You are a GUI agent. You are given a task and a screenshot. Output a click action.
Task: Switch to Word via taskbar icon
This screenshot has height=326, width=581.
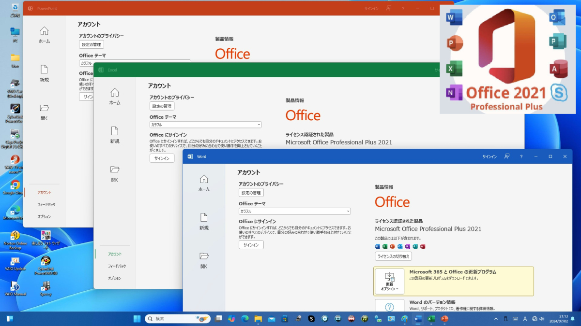click(x=418, y=319)
